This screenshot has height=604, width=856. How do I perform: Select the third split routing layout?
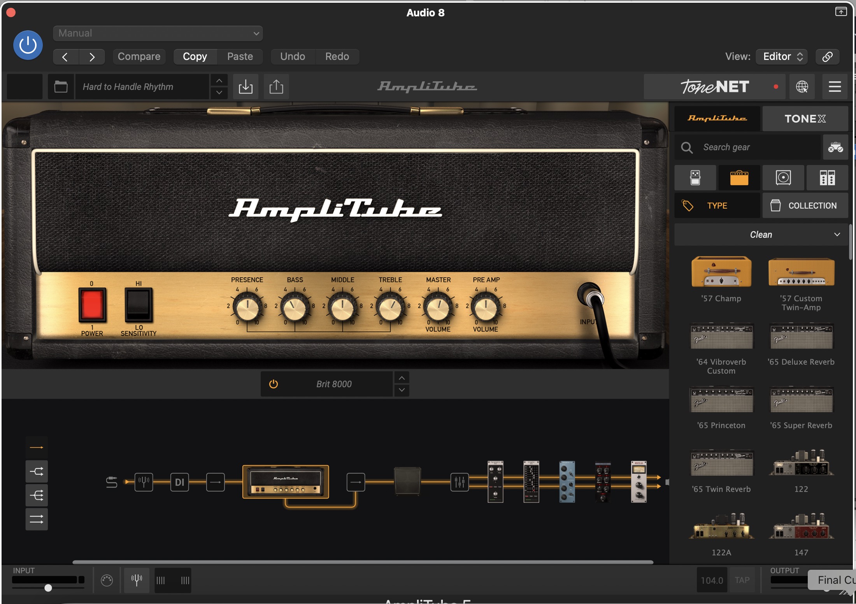[x=37, y=495]
